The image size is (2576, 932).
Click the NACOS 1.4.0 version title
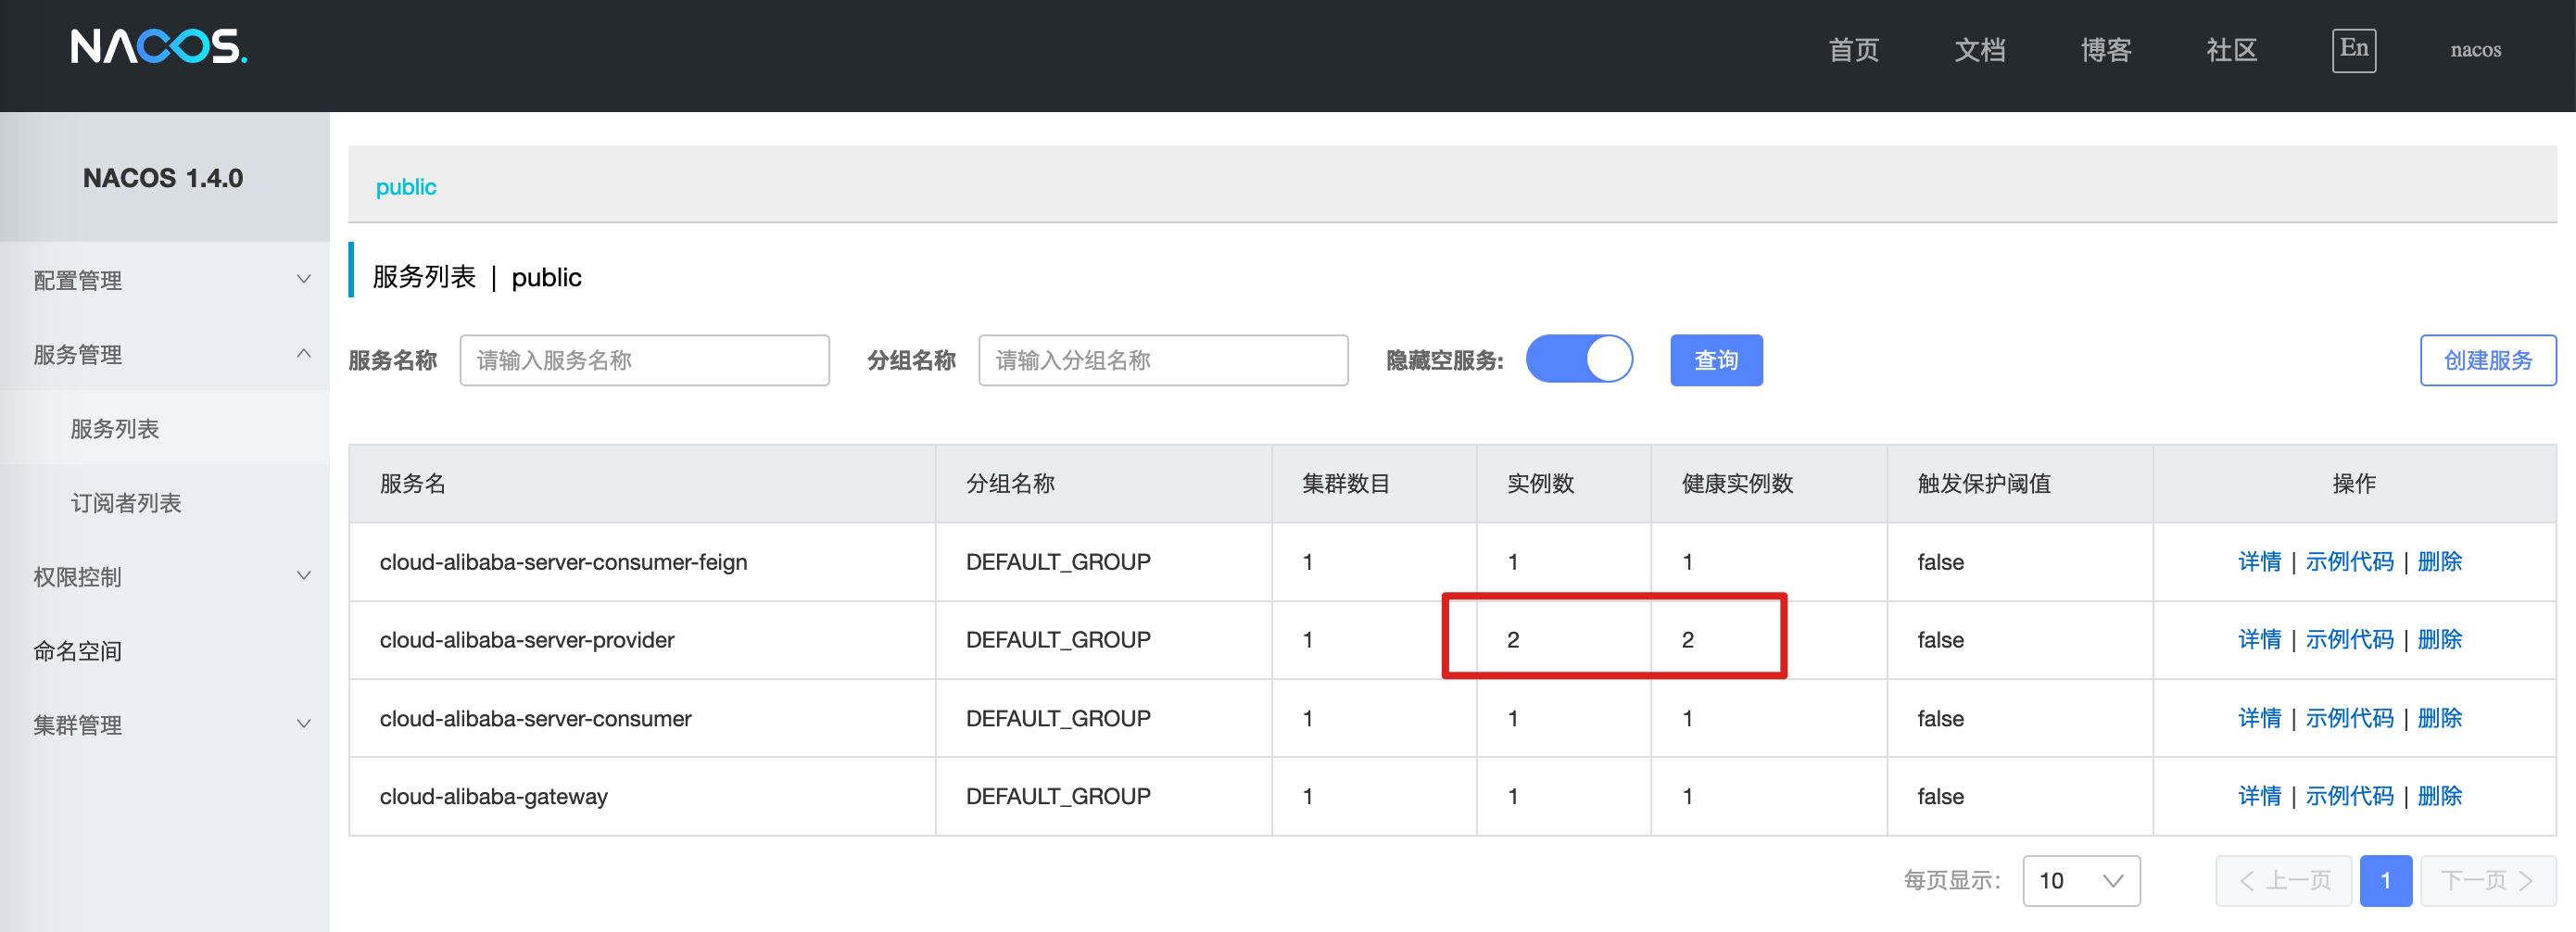163,178
